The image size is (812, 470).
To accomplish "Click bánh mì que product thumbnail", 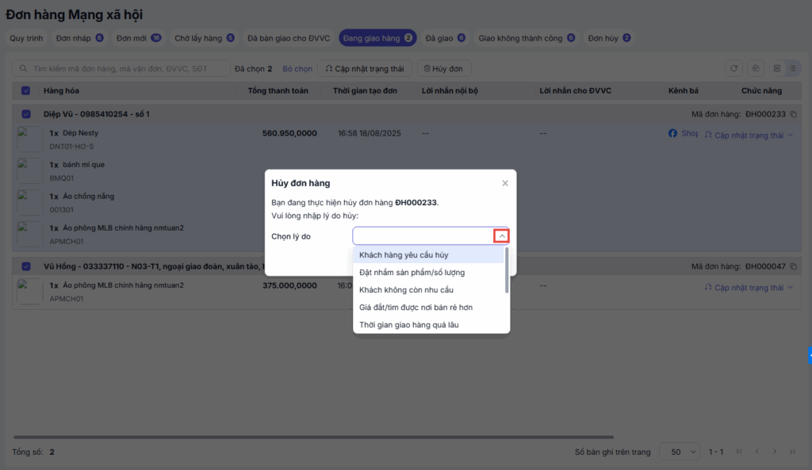I will 29,171.
